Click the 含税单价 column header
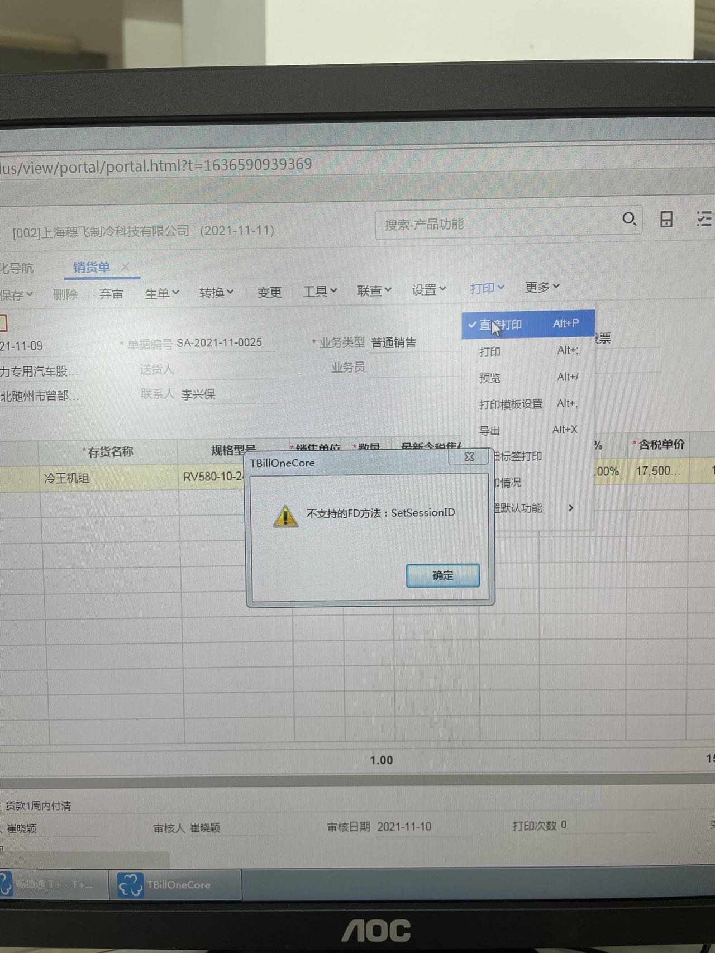The width and height of the screenshot is (715, 953). (x=659, y=445)
